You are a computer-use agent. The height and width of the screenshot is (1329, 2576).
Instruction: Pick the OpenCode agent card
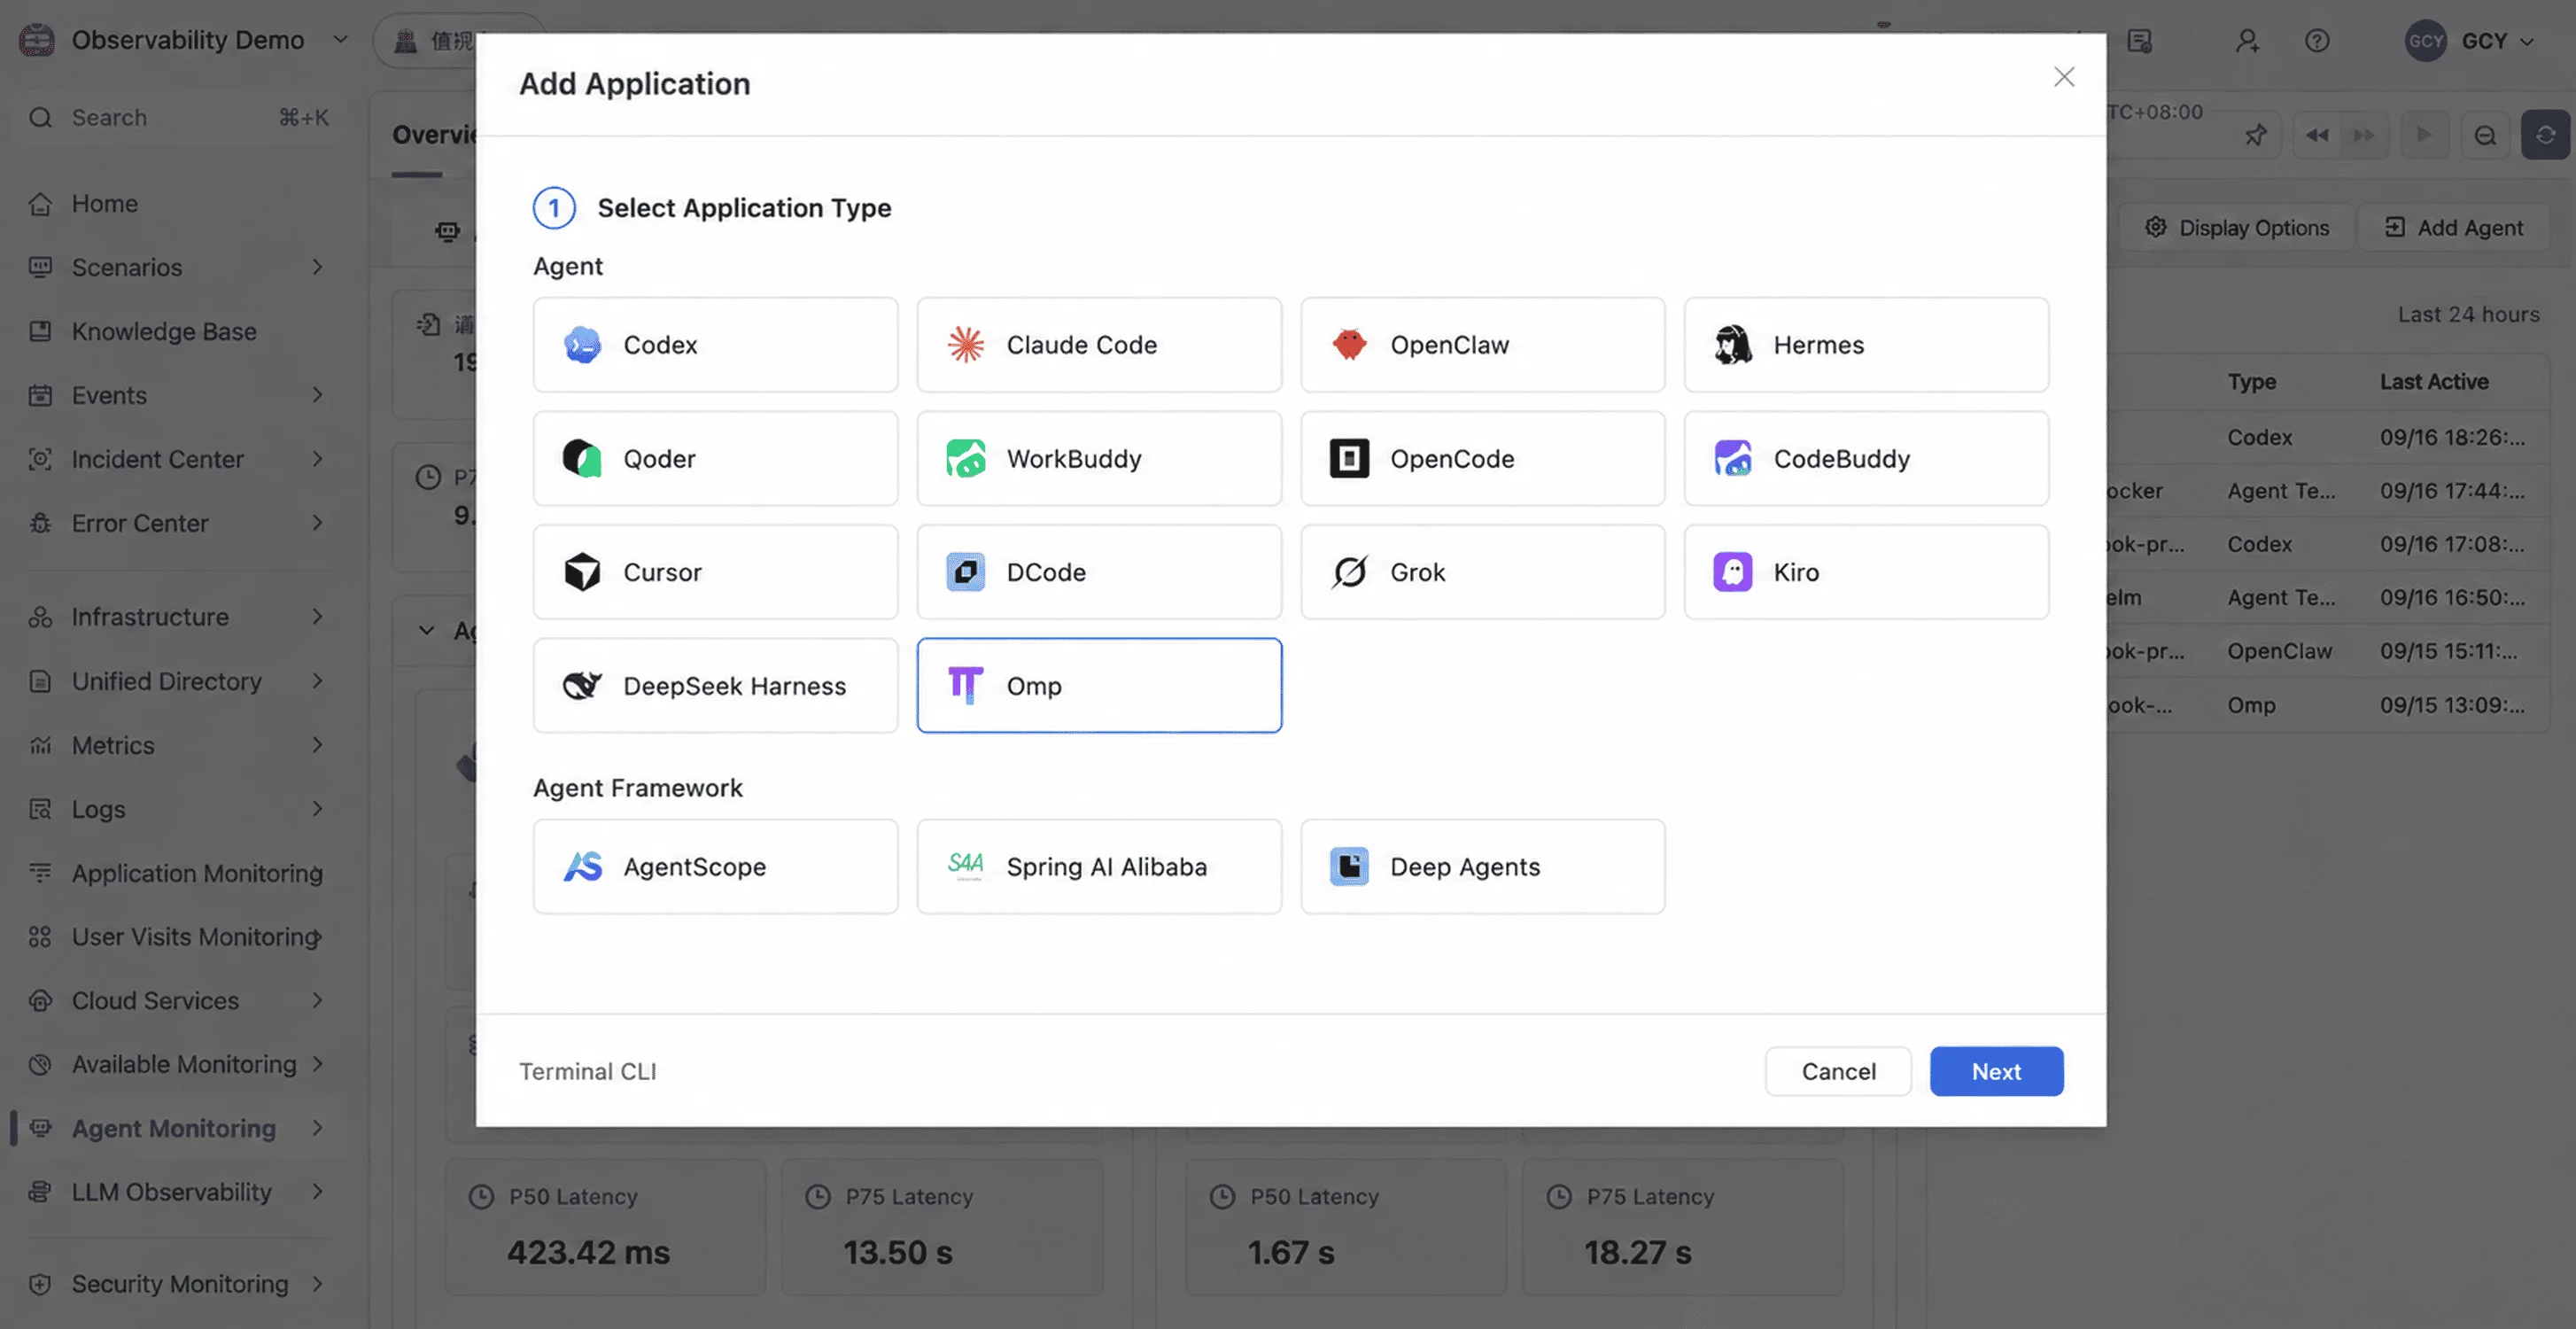click(1483, 458)
